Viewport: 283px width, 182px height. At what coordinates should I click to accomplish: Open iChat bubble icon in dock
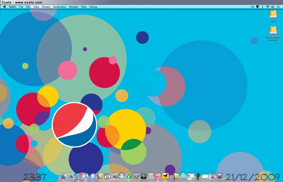pyautogui.click(x=93, y=176)
